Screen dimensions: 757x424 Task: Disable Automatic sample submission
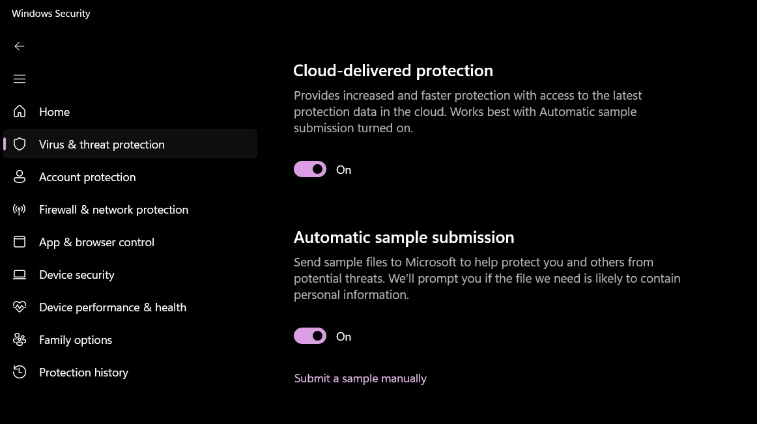tap(310, 335)
